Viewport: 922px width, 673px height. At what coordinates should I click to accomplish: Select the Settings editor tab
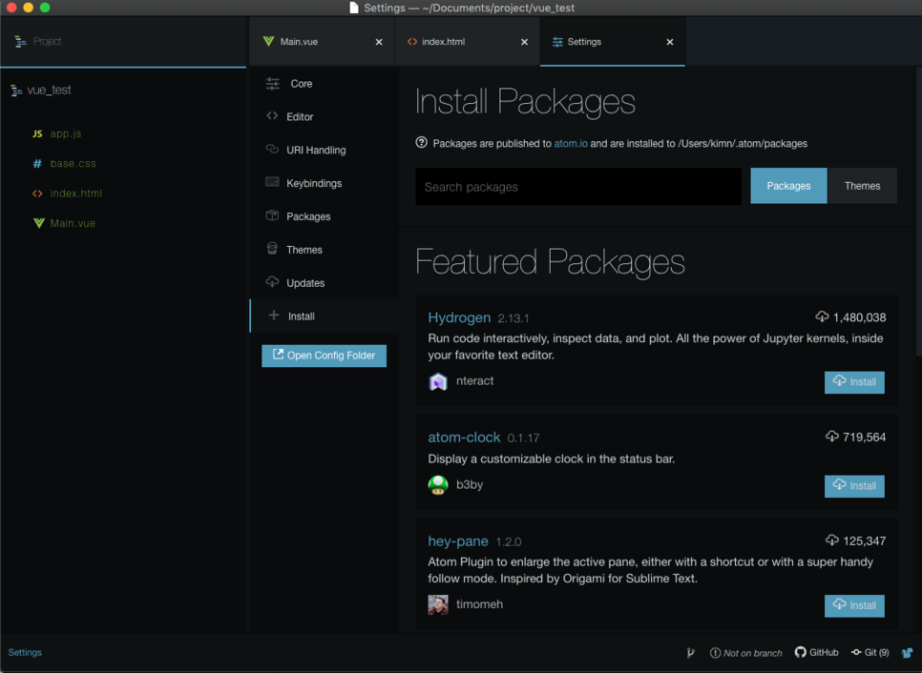pyautogui.click(x=613, y=42)
